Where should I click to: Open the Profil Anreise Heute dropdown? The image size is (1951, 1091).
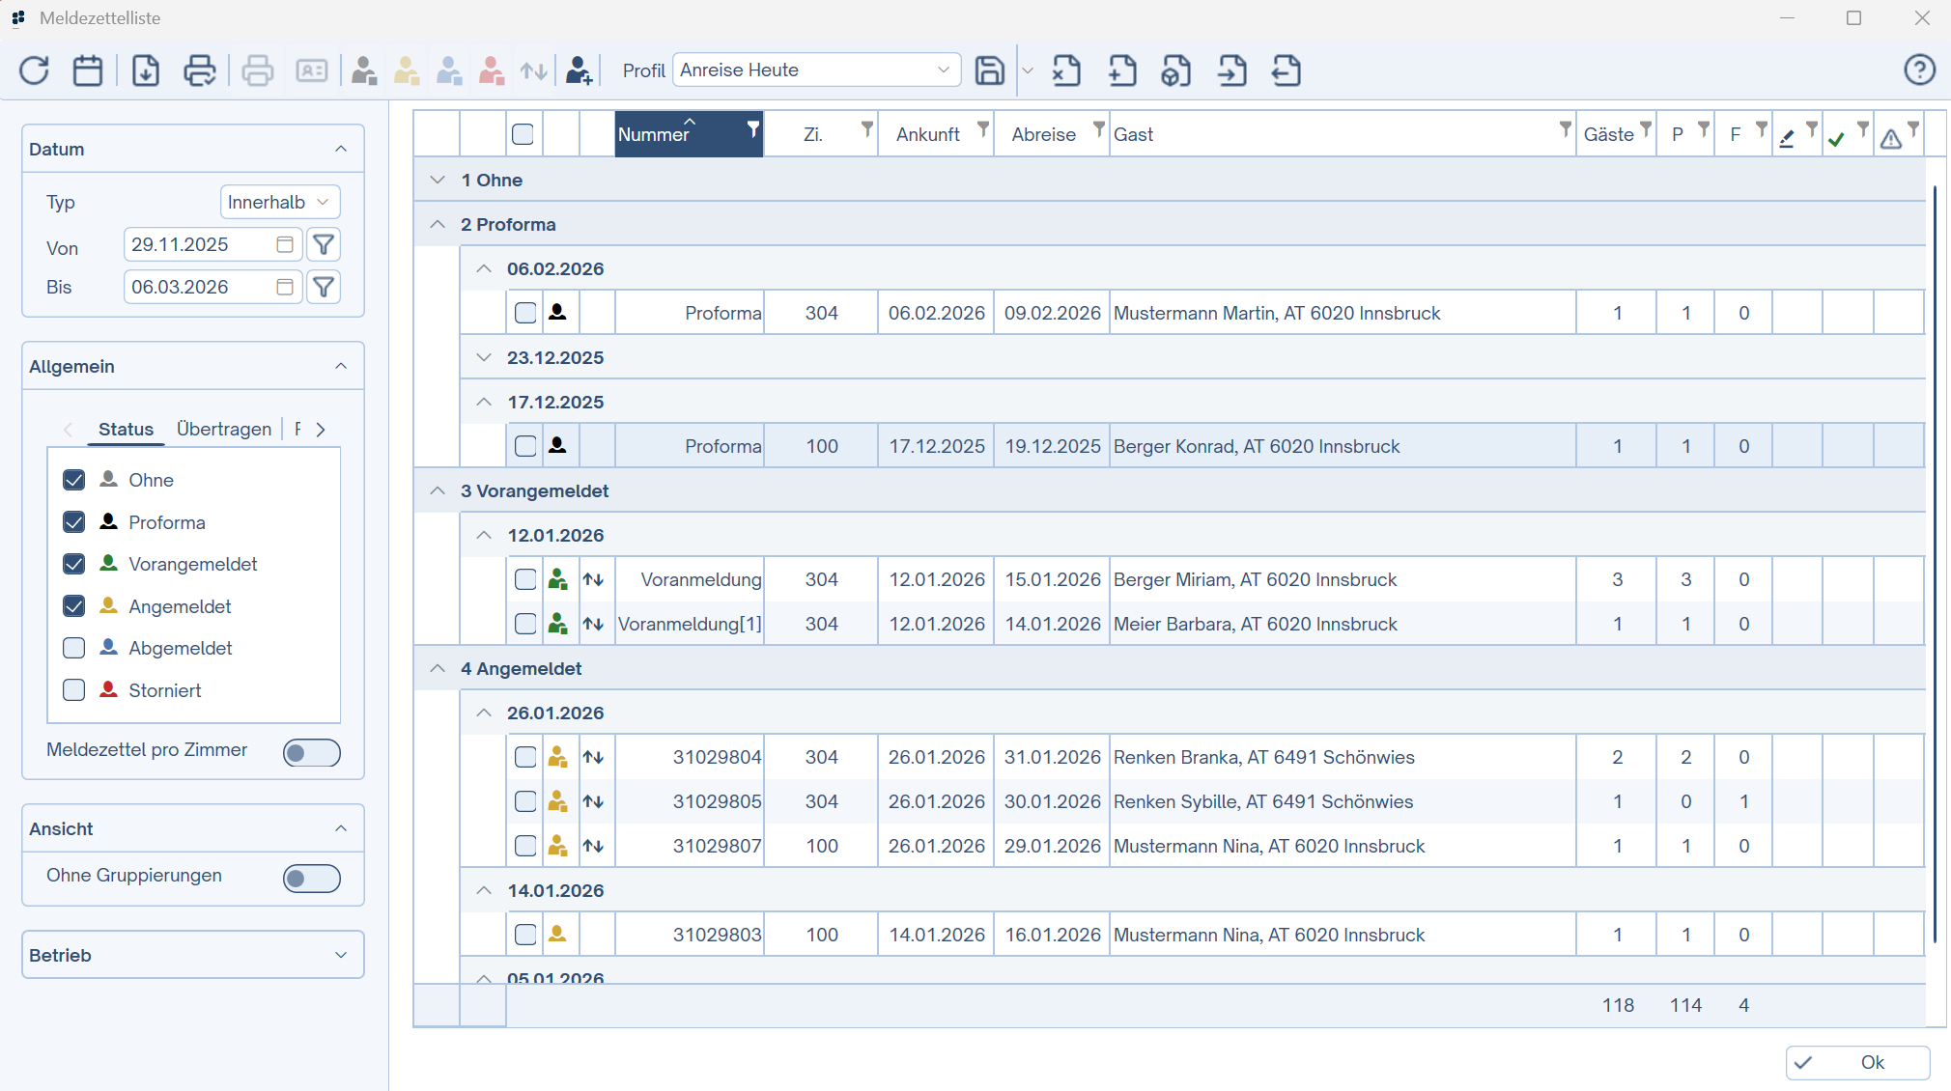816,70
